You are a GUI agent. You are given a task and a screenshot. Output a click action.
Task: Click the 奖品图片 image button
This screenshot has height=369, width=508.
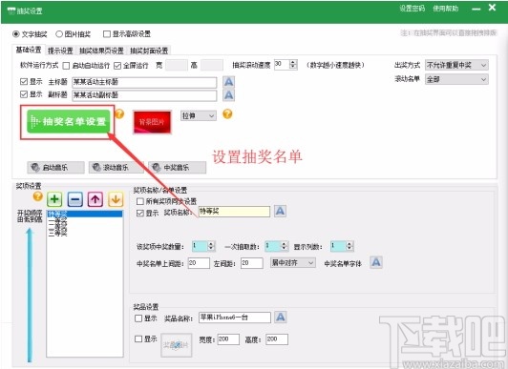click(177, 345)
